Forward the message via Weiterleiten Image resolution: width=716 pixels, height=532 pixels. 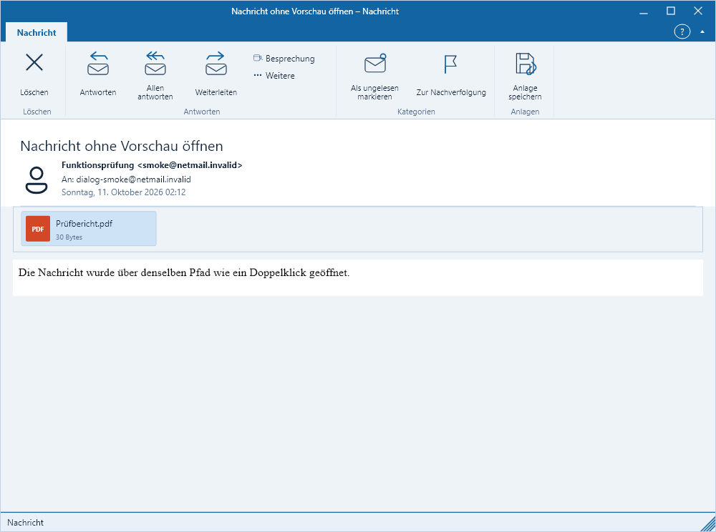point(216,73)
